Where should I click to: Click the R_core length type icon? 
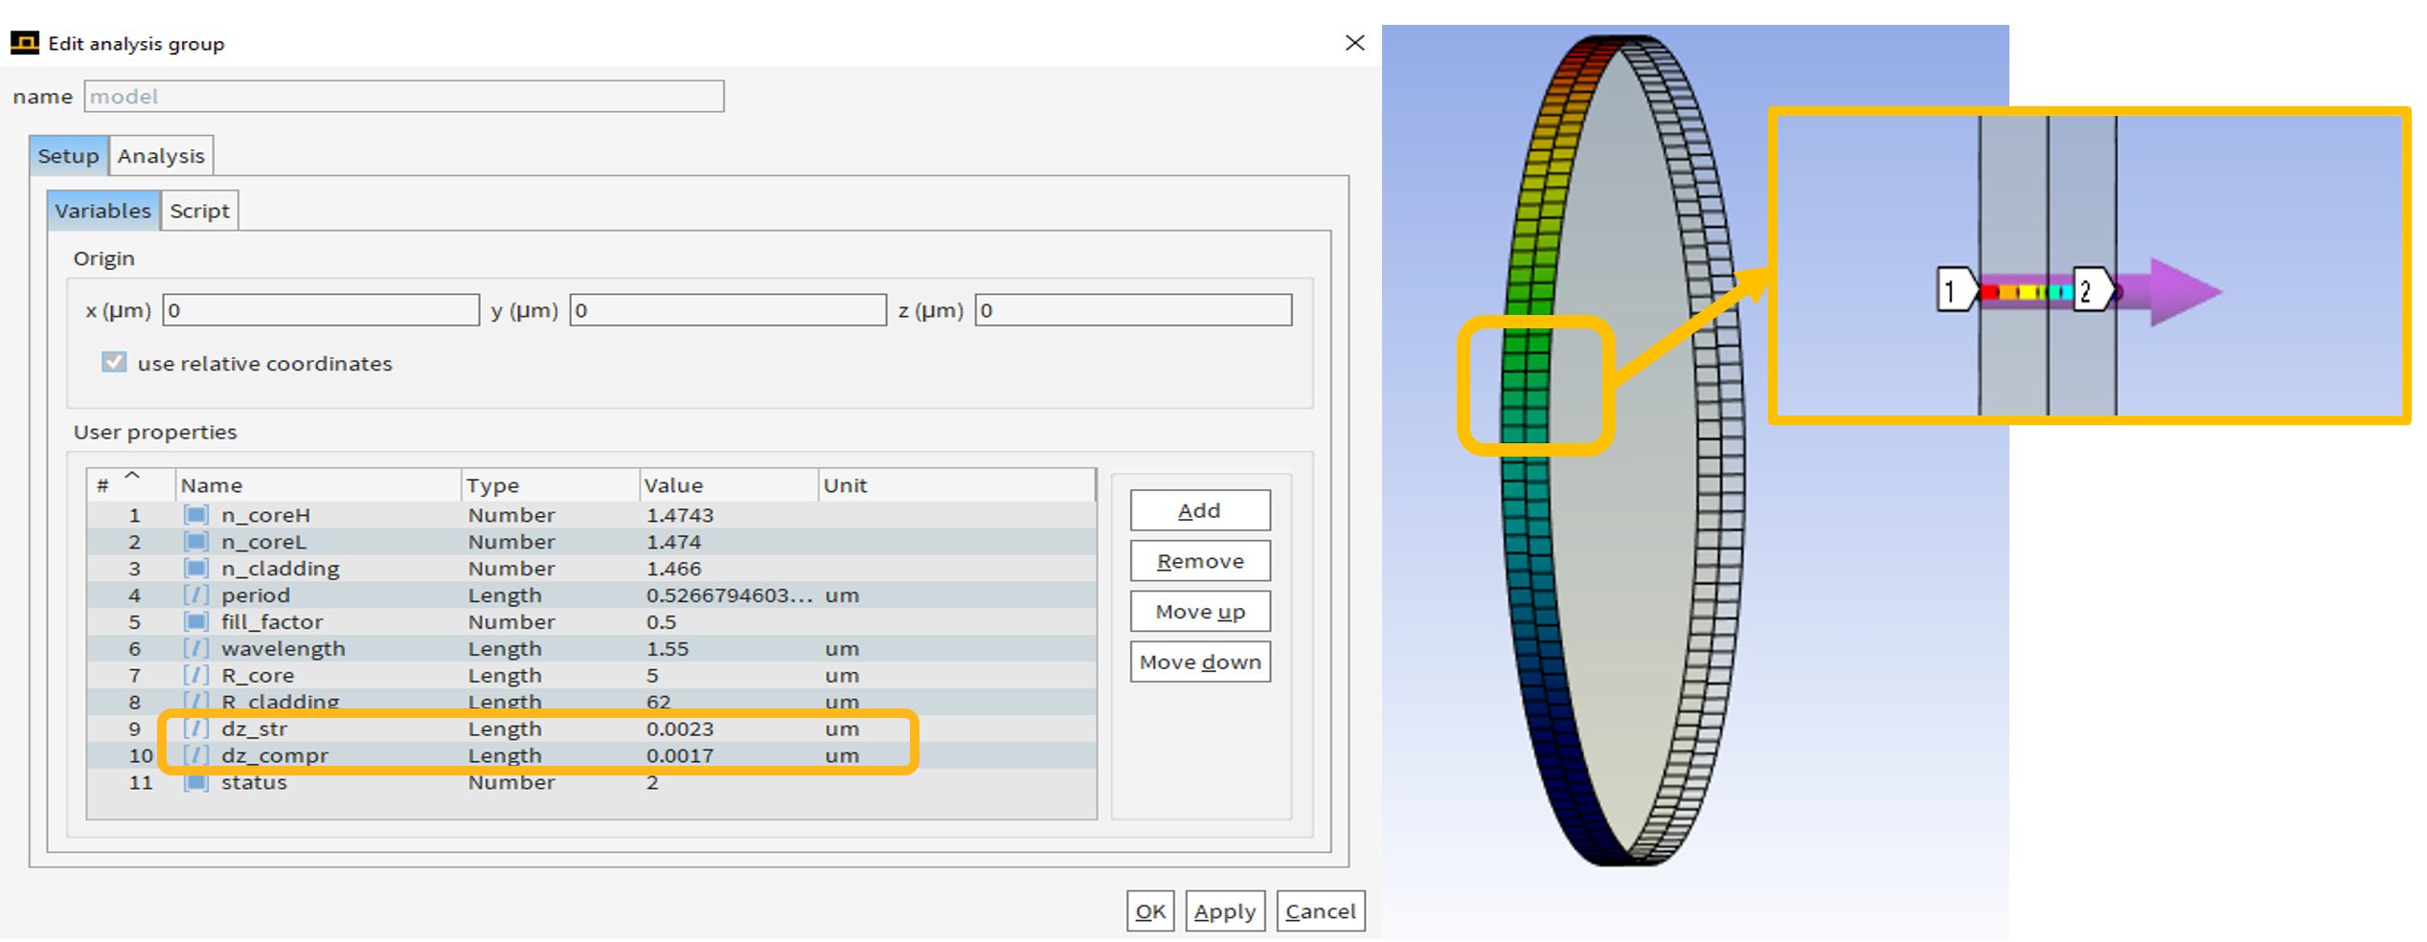[196, 676]
